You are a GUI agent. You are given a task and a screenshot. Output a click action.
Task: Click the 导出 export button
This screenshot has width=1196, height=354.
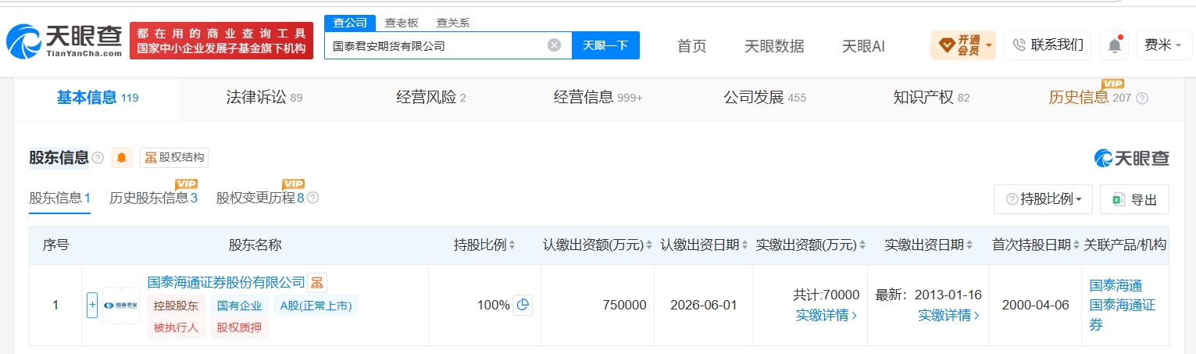click(1134, 199)
